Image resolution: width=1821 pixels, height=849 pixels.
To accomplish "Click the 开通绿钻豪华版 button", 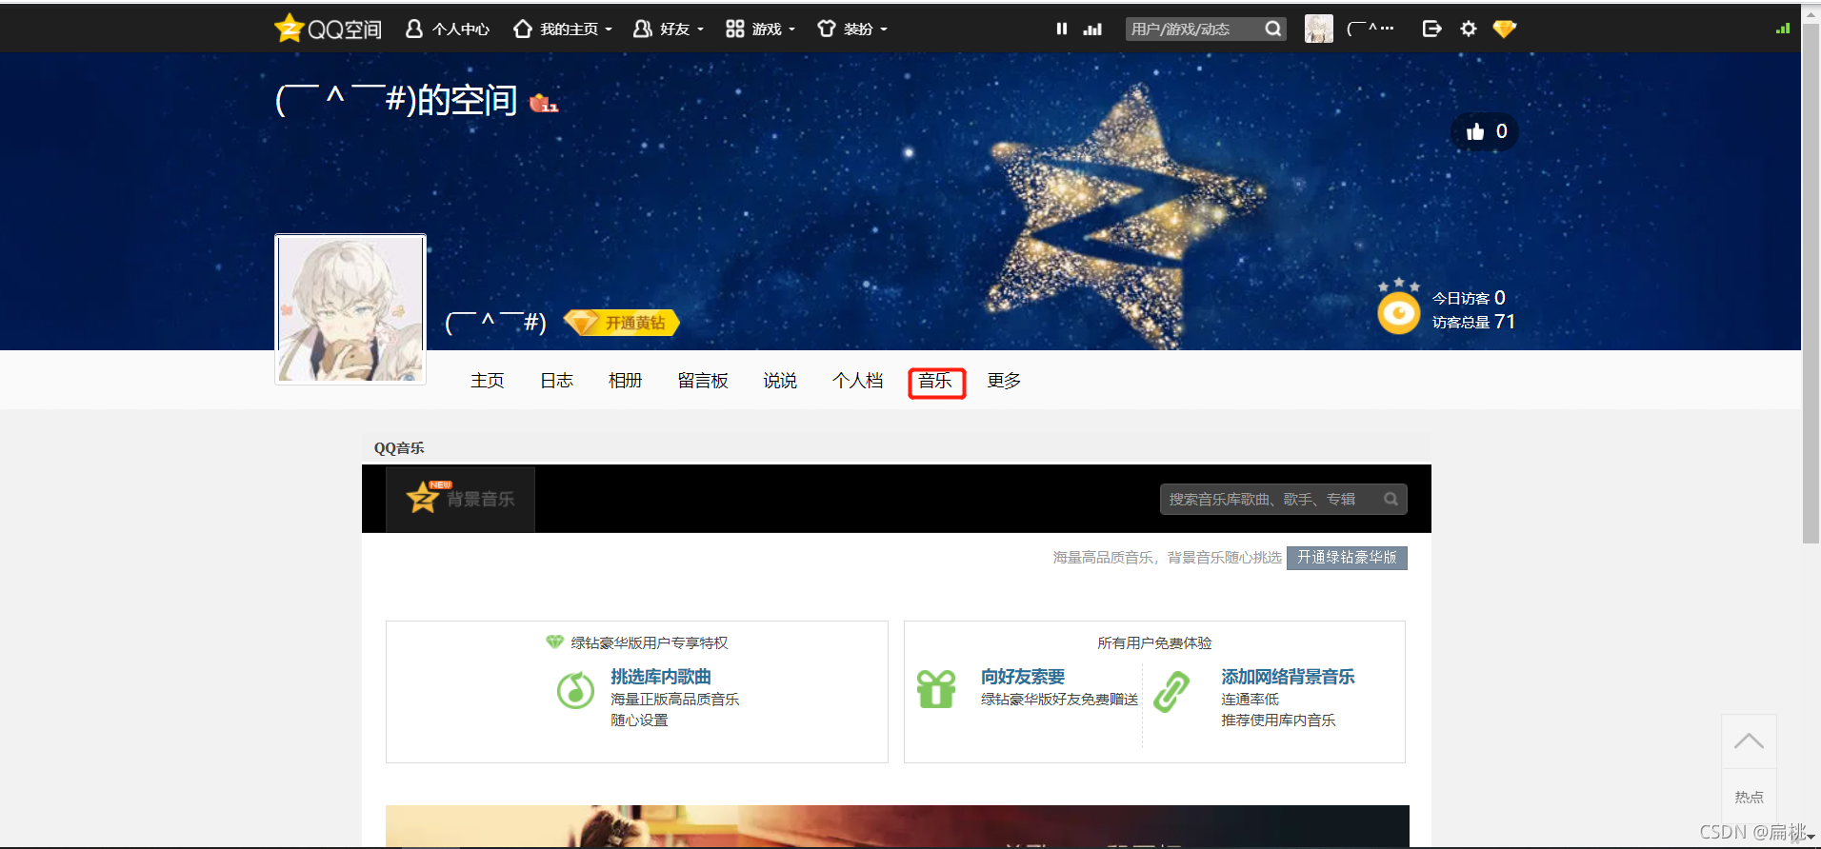I will pyautogui.click(x=1347, y=558).
